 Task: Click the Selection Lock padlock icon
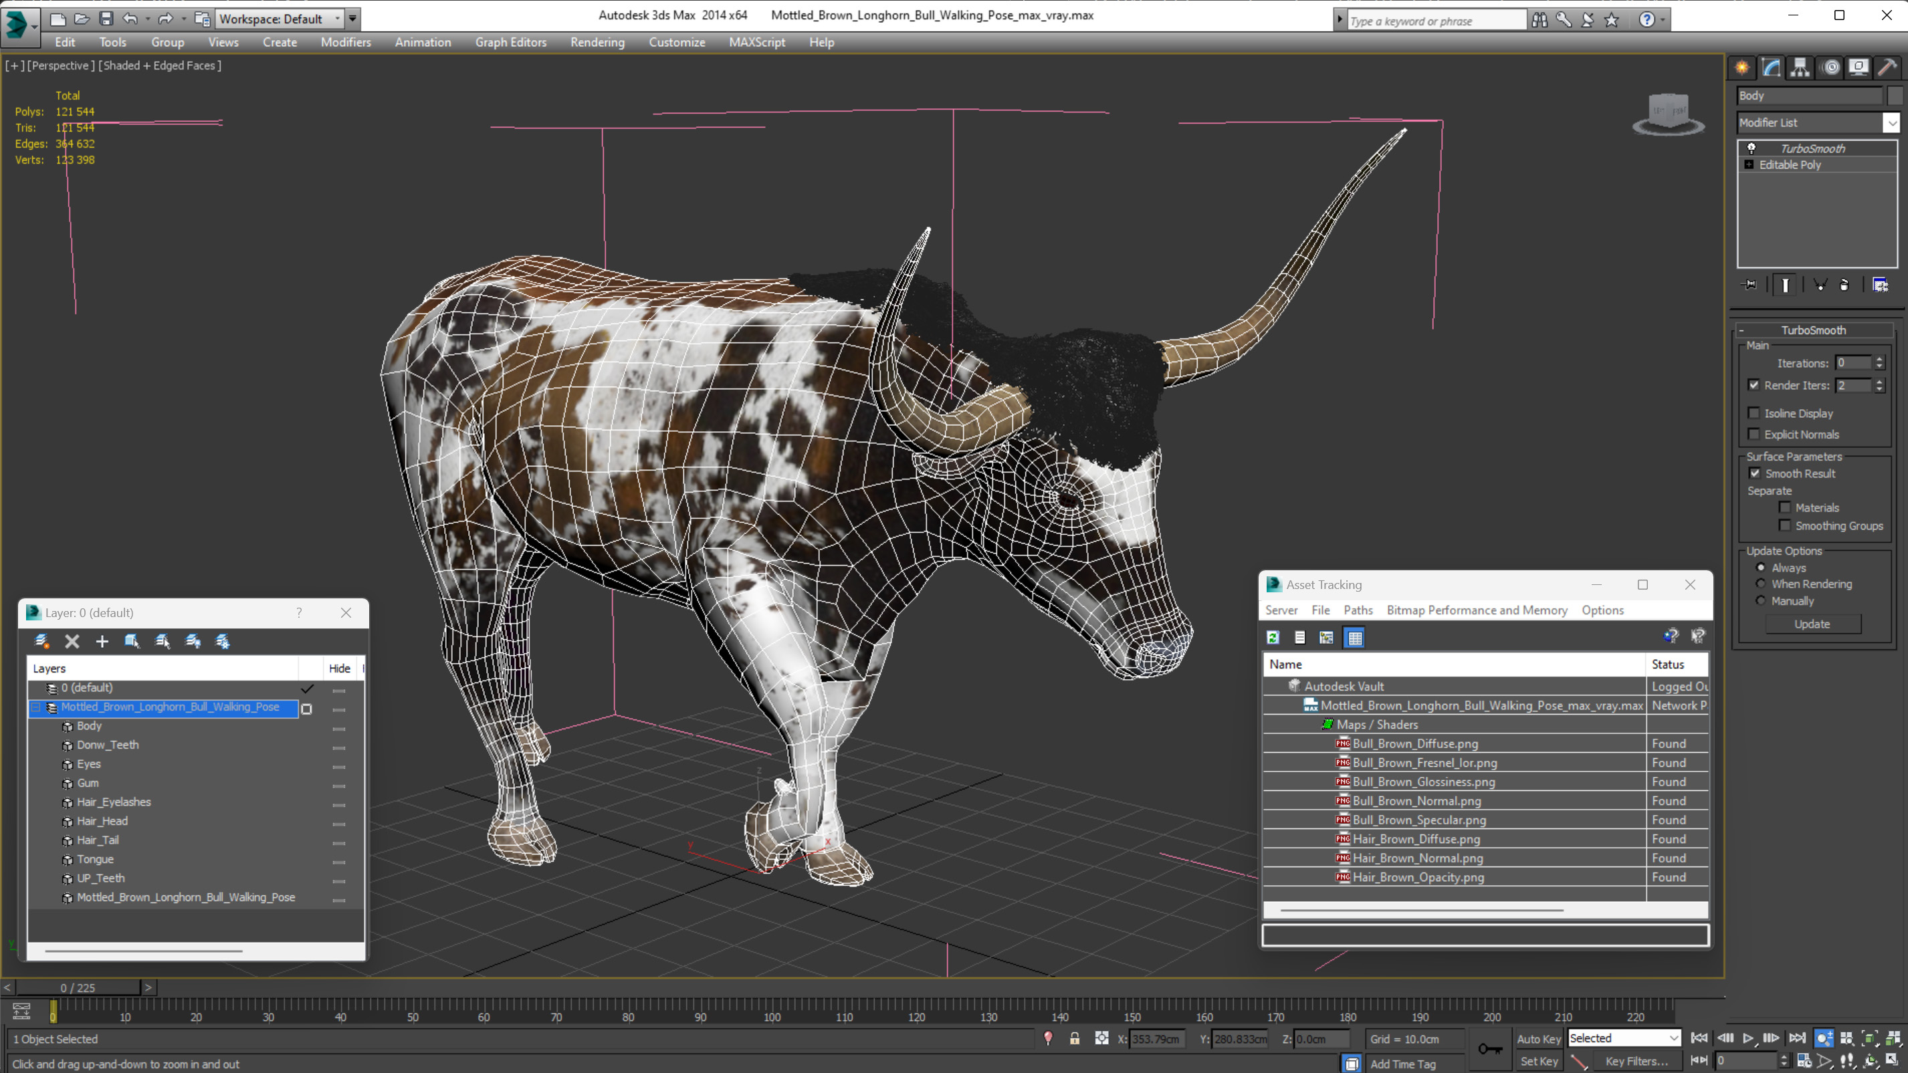coord(1075,1039)
